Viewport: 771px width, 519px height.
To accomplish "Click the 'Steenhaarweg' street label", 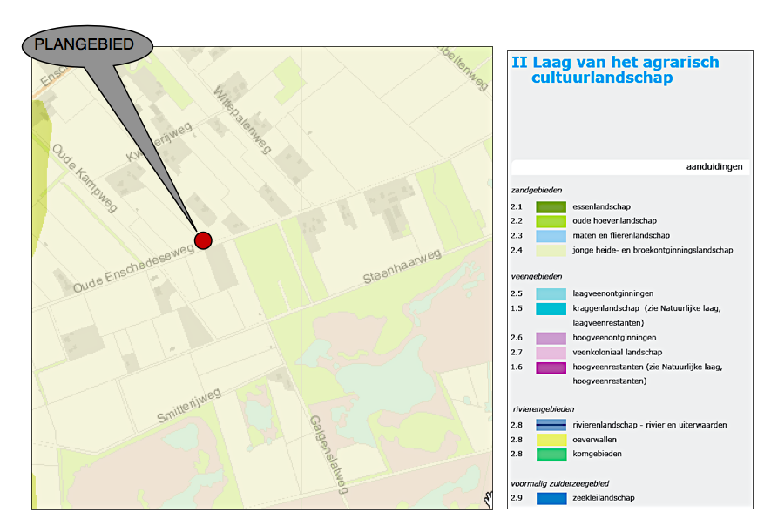I will pyautogui.click(x=402, y=266).
